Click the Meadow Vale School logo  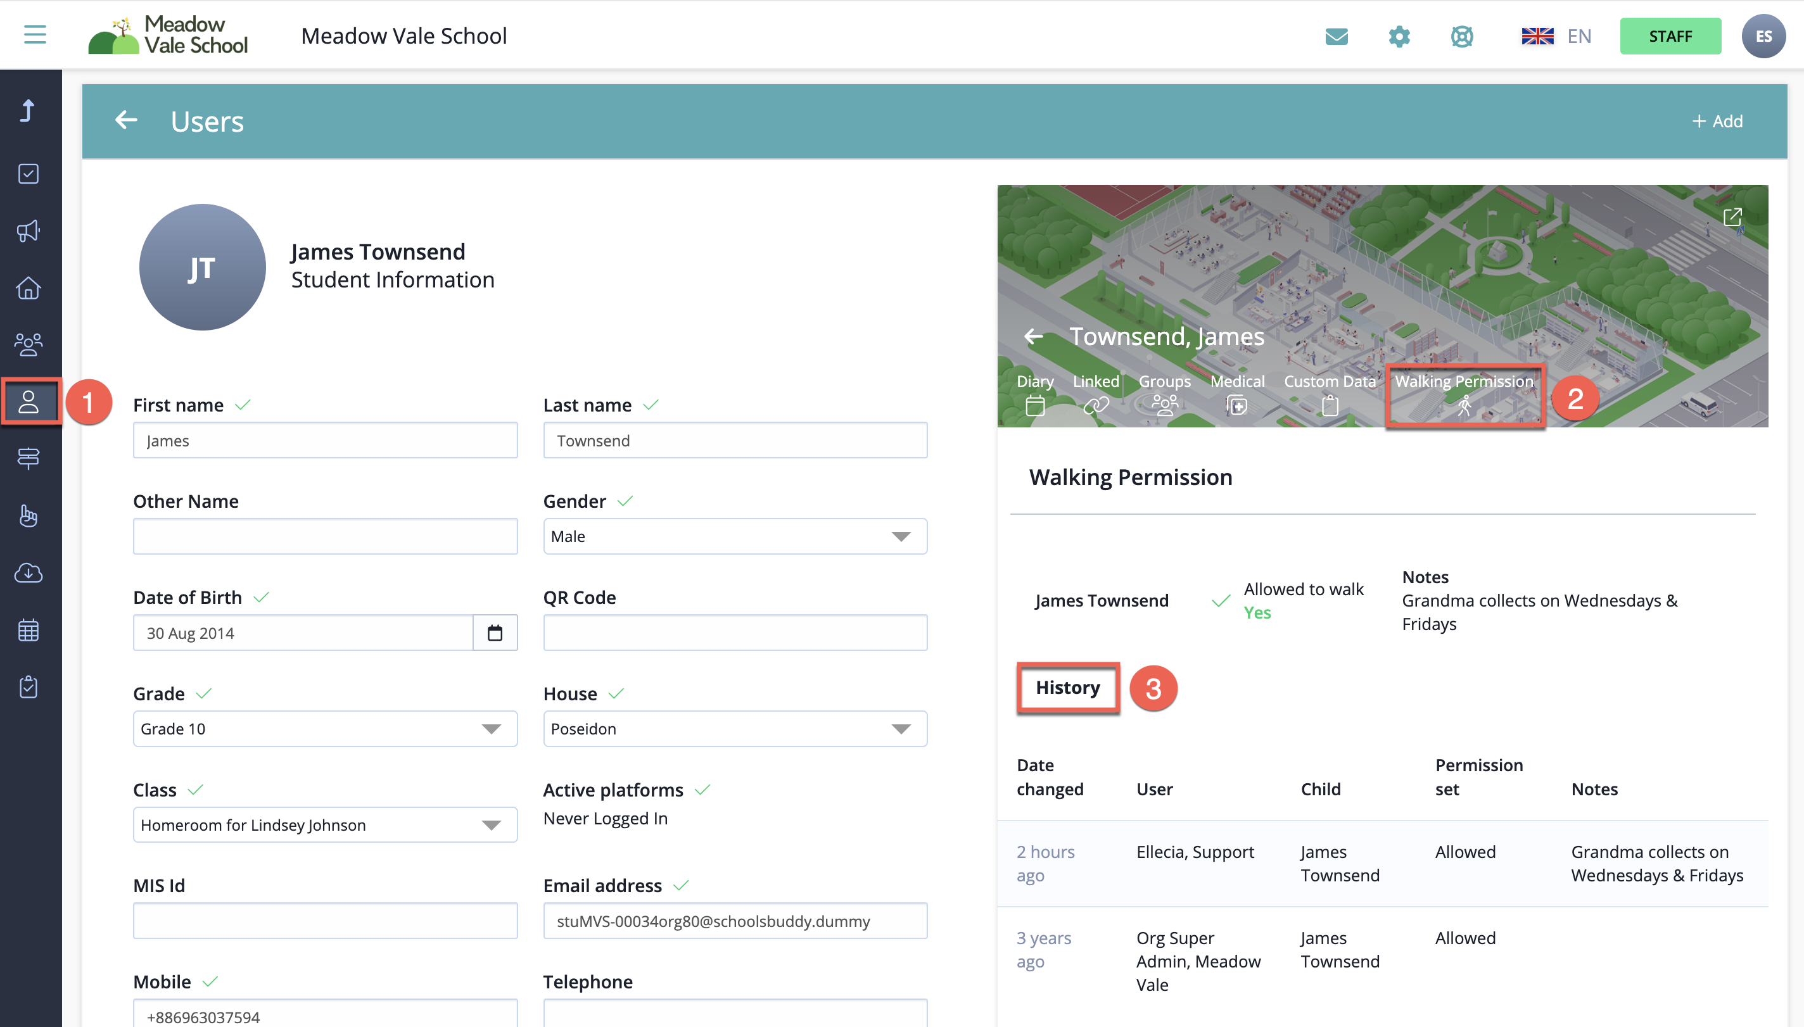(168, 35)
